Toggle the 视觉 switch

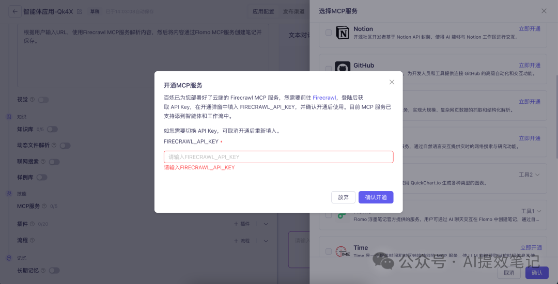[x=43, y=100]
